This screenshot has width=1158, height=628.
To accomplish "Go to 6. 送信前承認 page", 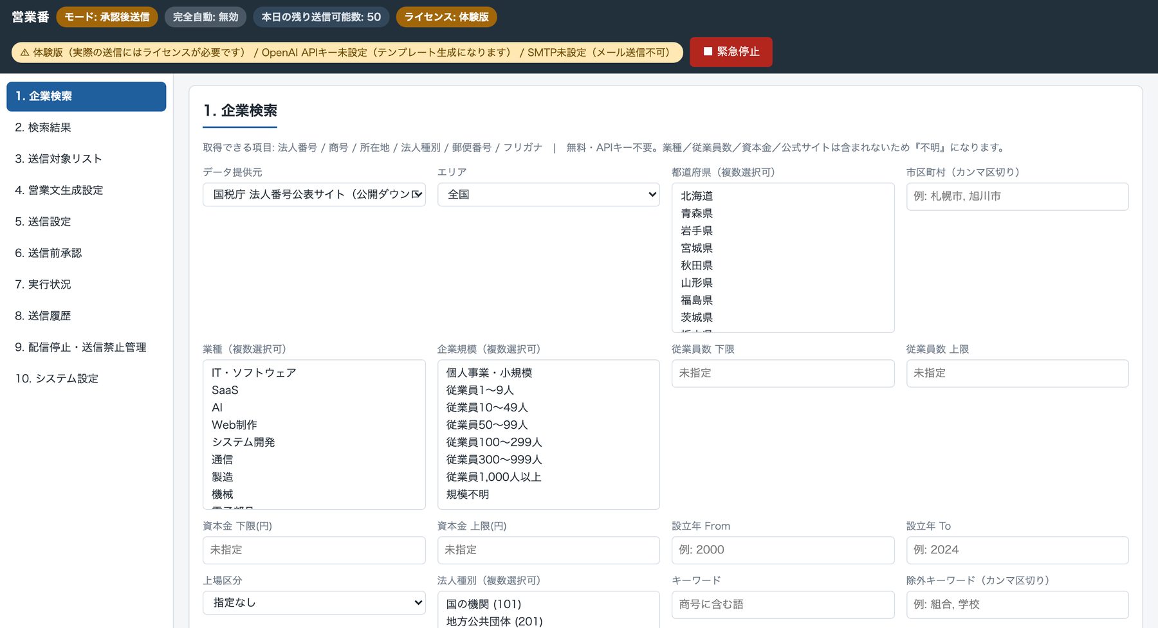I will (86, 253).
